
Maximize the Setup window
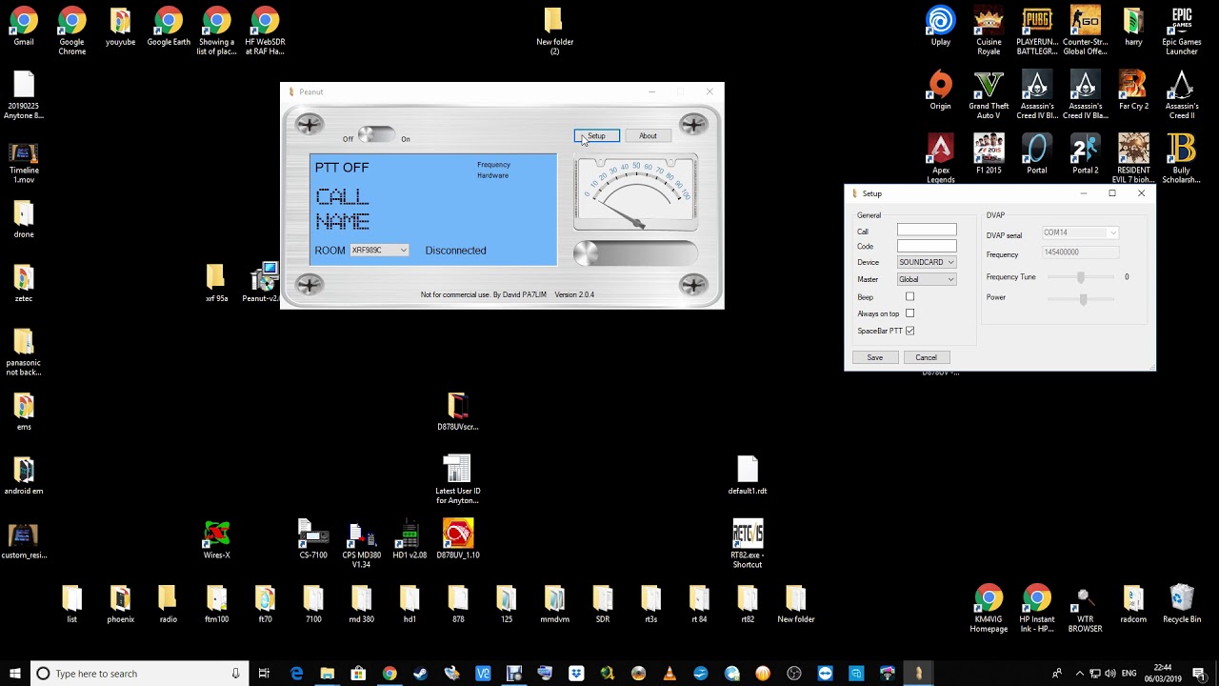(1111, 193)
